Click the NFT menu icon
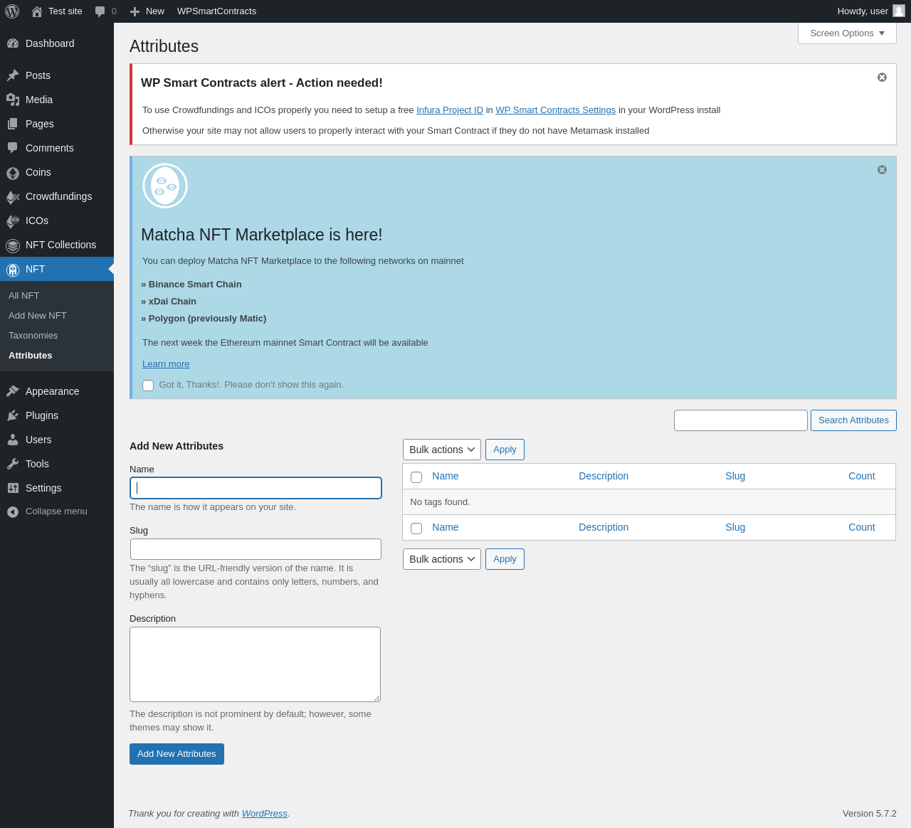 coord(13,270)
